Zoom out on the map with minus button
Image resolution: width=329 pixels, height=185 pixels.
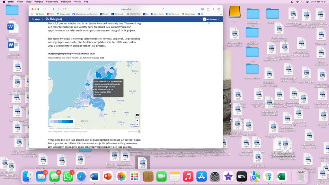(x=137, y=124)
